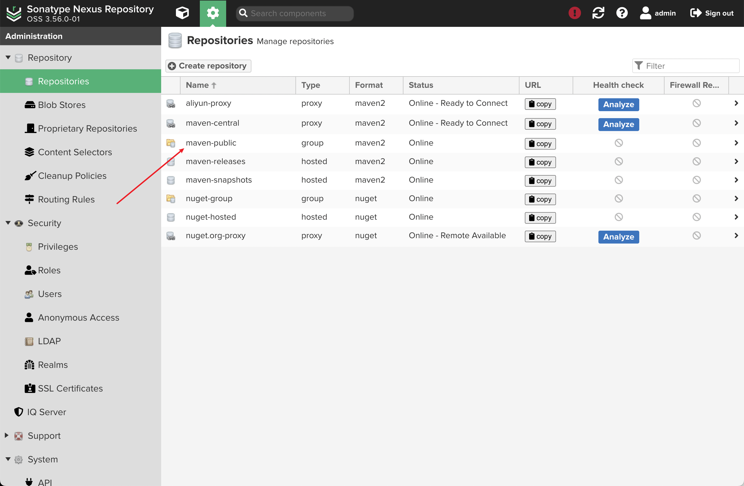This screenshot has width=744, height=486.
Task: Open maven-snapshots repository details
Action: (x=219, y=180)
